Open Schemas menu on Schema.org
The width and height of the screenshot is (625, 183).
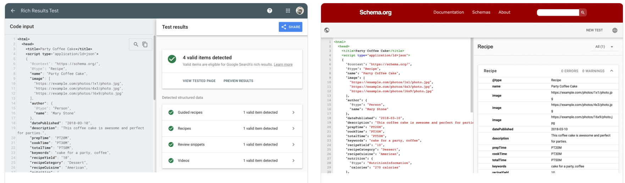[481, 12]
